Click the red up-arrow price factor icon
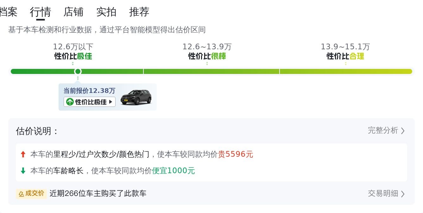Image resolution: width=423 pixels, height=213 pixels. (x=23, y=155)
